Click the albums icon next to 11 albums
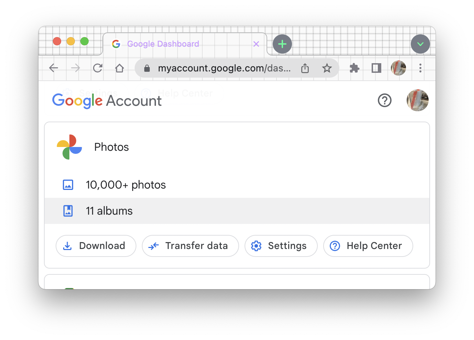Screen dimensions: 474x340 68,211
